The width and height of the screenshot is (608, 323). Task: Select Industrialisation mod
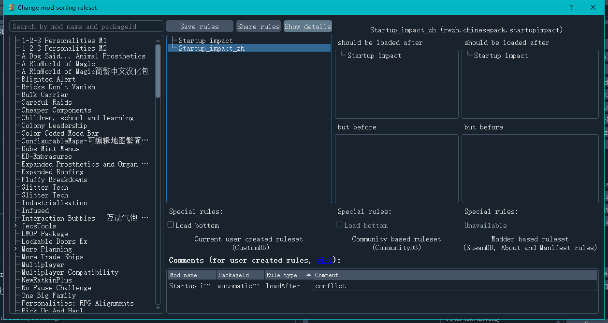click(54, 203)
